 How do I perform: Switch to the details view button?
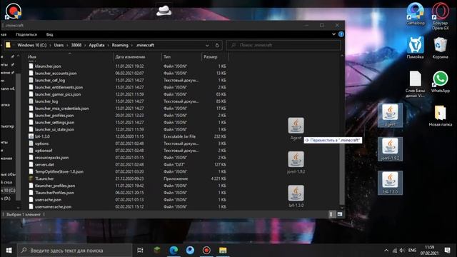pos(331,214)
